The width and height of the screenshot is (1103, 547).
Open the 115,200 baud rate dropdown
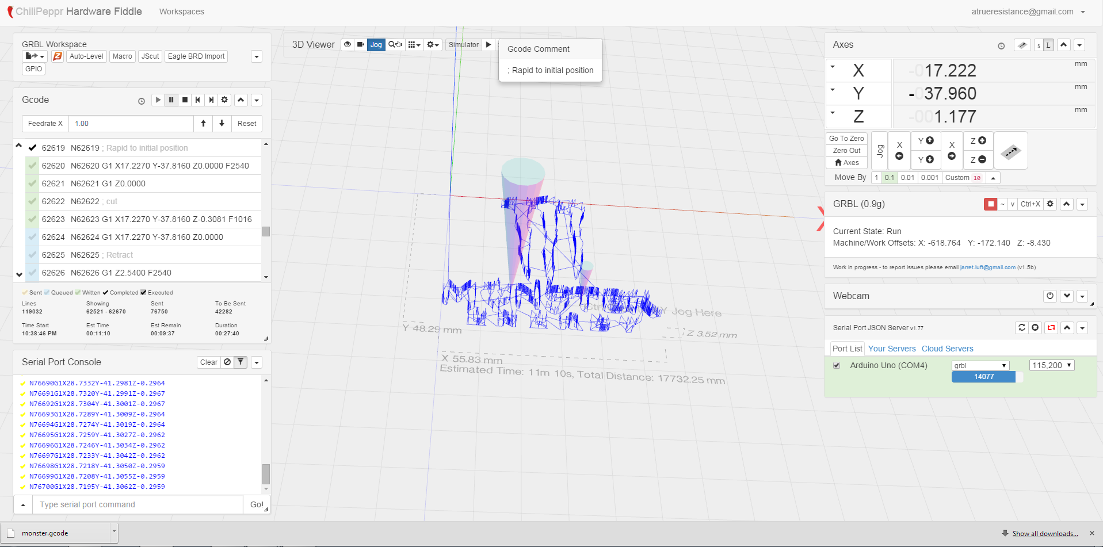click(1051, 366)
